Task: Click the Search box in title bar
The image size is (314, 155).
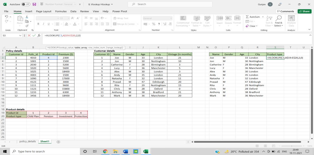Action: 170,4
